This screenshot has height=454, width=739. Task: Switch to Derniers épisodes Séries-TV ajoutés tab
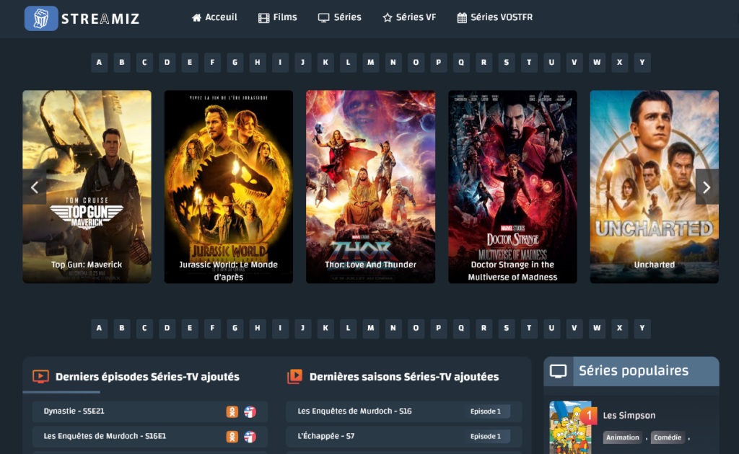tap(147, 377)
